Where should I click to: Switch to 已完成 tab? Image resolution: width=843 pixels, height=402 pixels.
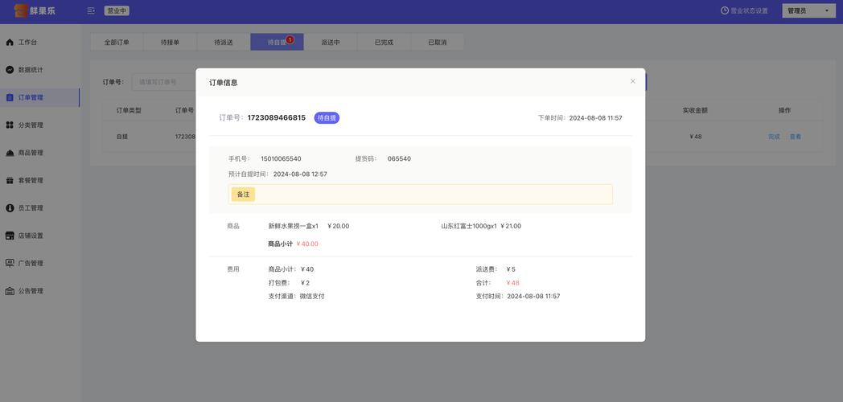[384, 43]
